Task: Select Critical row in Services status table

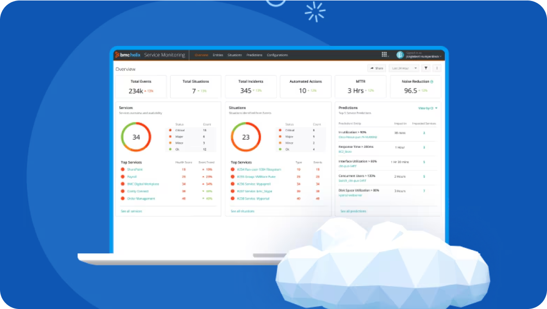Action: 191,130
